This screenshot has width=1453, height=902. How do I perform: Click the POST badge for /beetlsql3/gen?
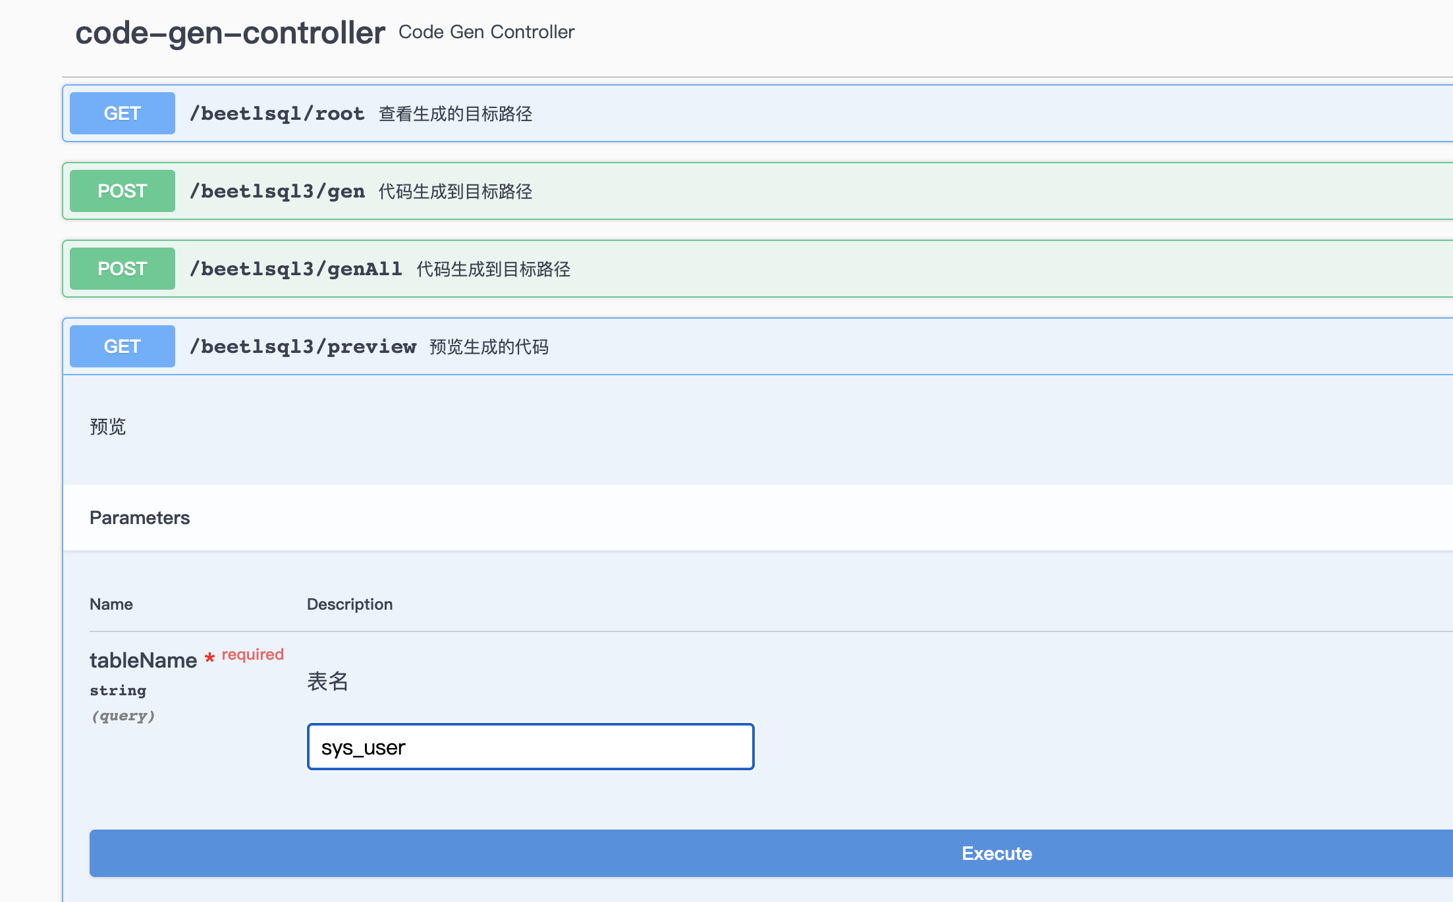pos(122,191)
